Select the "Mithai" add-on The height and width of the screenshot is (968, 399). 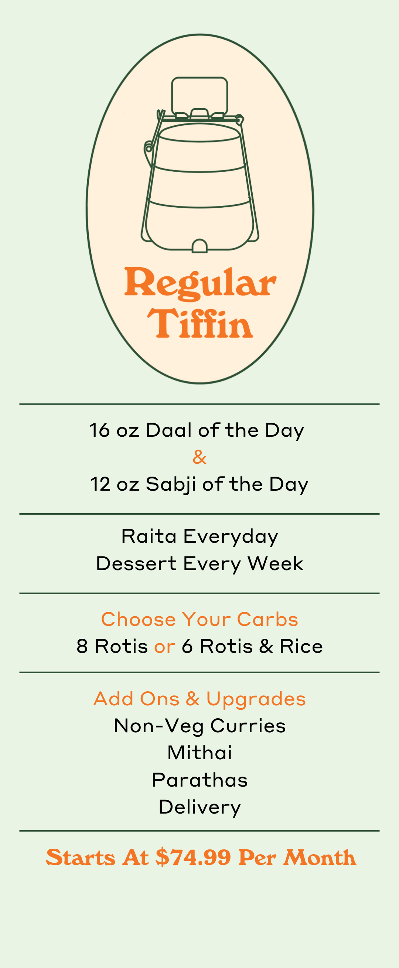click(x=199, y=753)
